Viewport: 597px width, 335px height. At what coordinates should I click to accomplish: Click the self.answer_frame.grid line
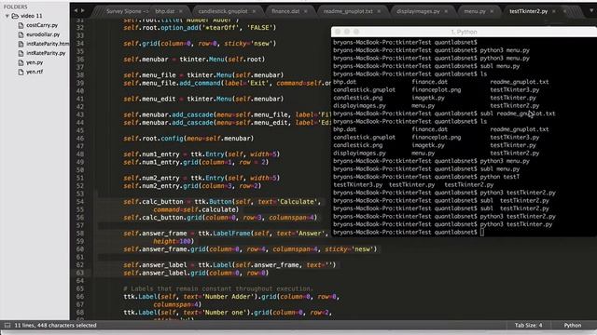tap(250, 249)
